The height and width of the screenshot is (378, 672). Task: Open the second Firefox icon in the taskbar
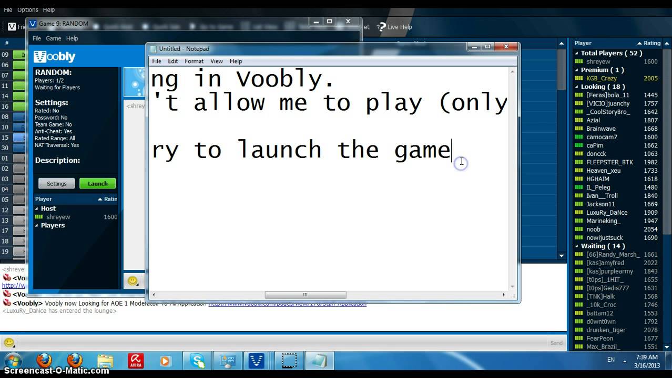tap(75, 361)
